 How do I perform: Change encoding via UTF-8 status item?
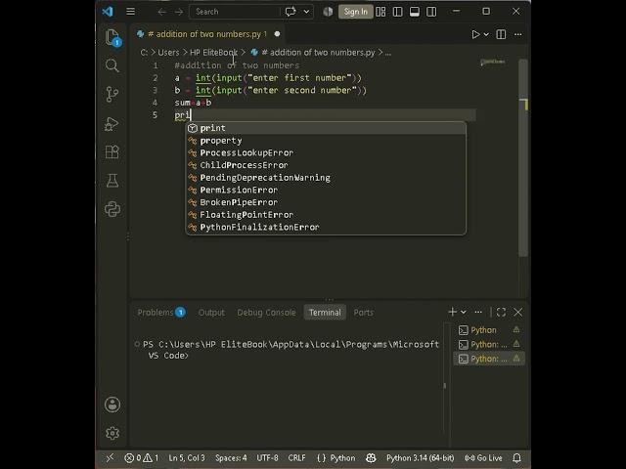click(x=267, y=458)
